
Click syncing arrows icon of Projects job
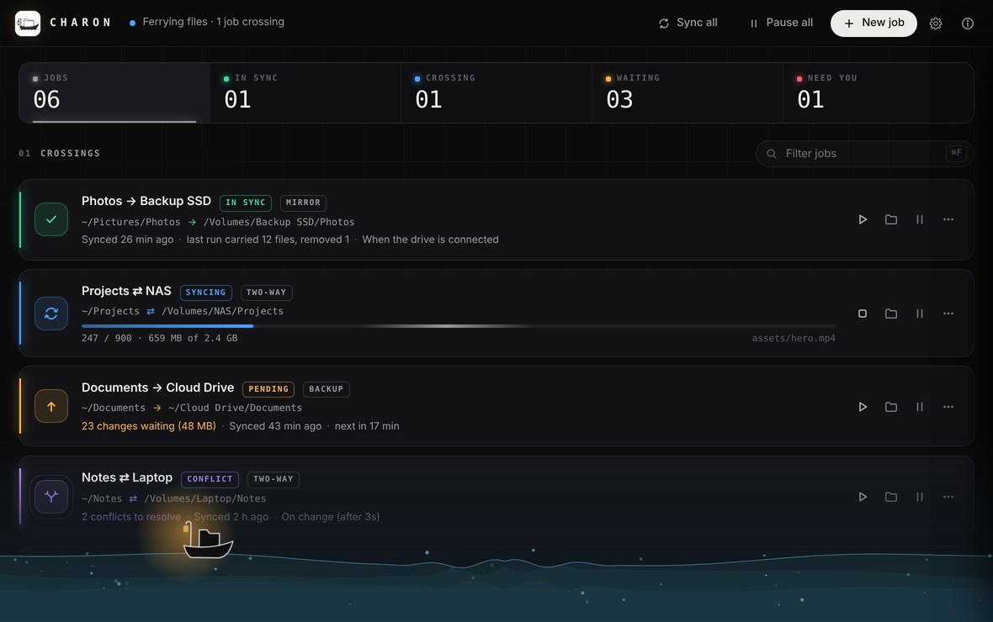click(x=51, y=314)
